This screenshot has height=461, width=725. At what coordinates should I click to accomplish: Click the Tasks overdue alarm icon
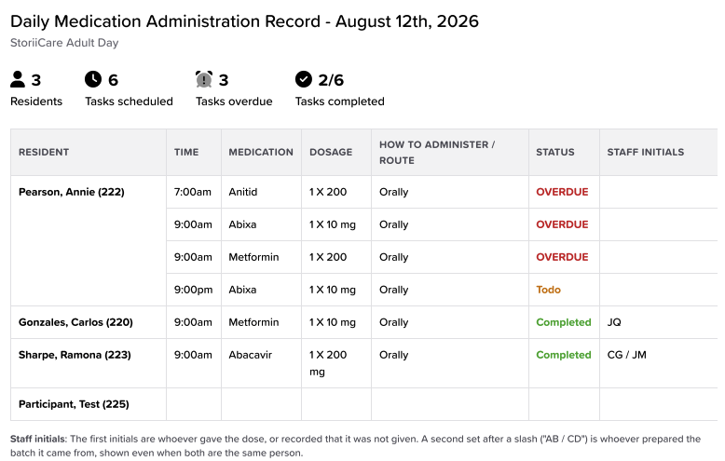pos(204,79)
